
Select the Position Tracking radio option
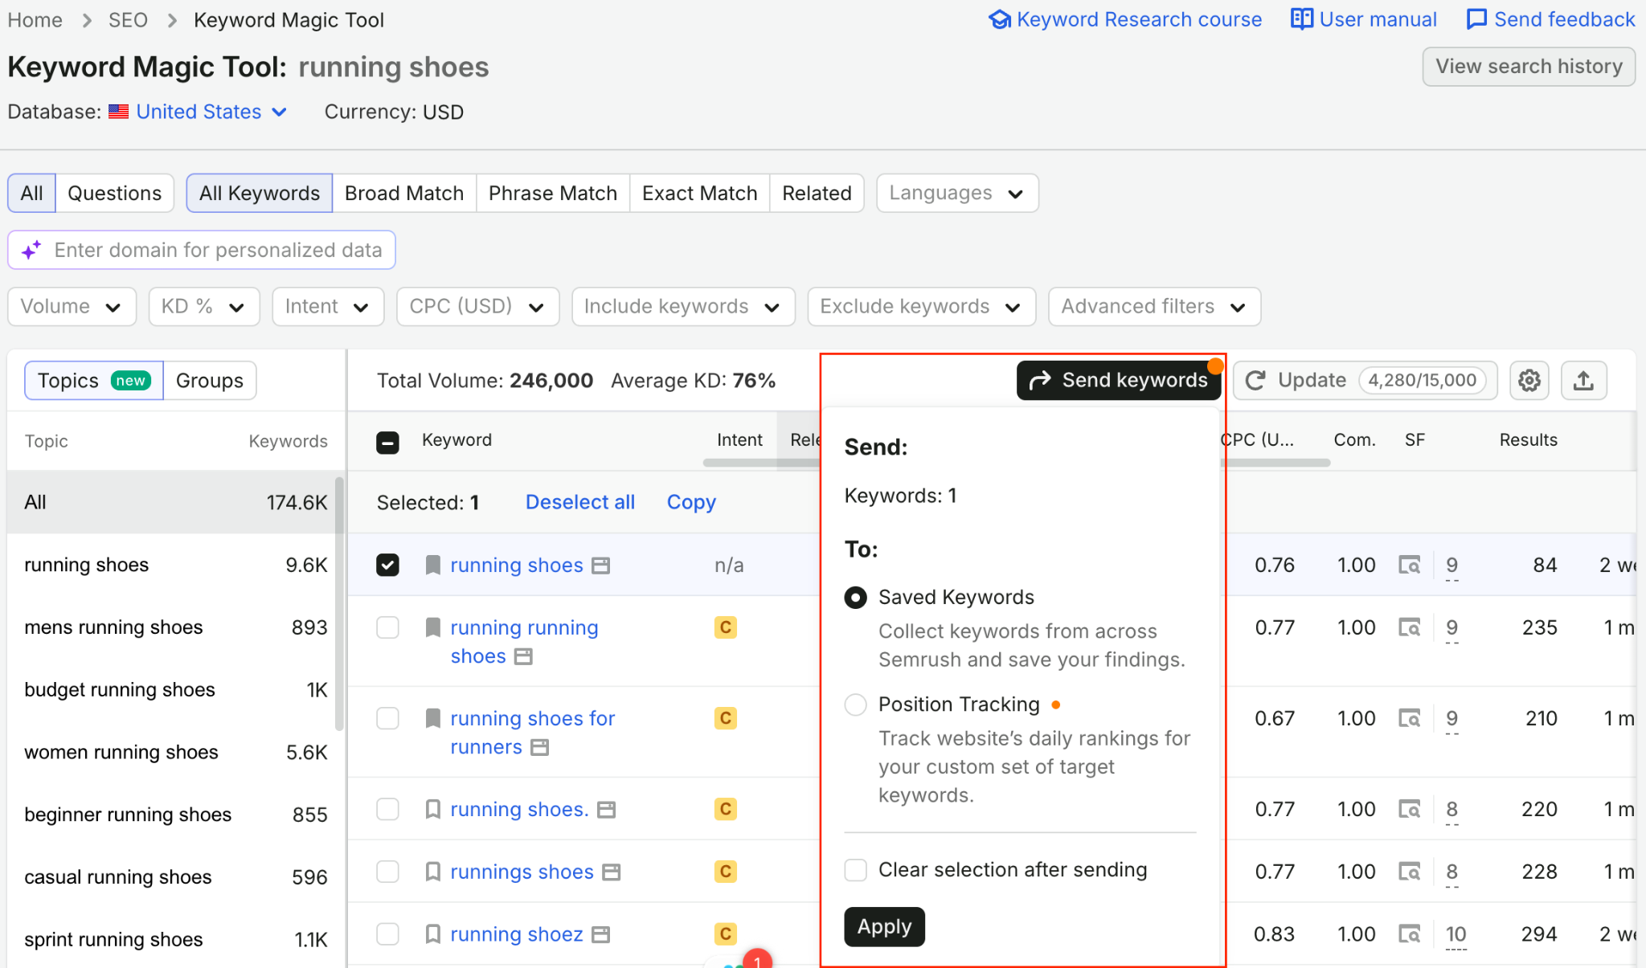(x=855, y=705)
